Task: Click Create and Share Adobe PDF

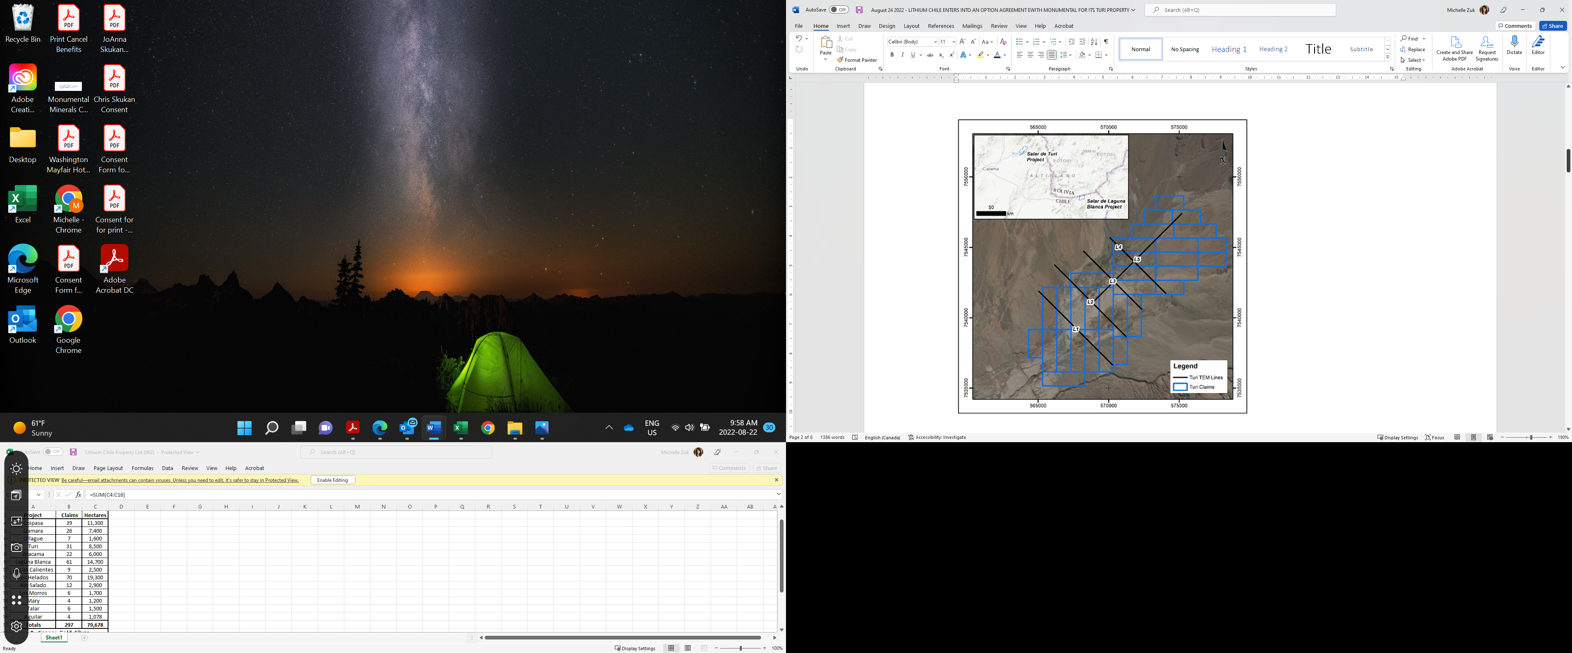Action: (x=1455, y=48)
